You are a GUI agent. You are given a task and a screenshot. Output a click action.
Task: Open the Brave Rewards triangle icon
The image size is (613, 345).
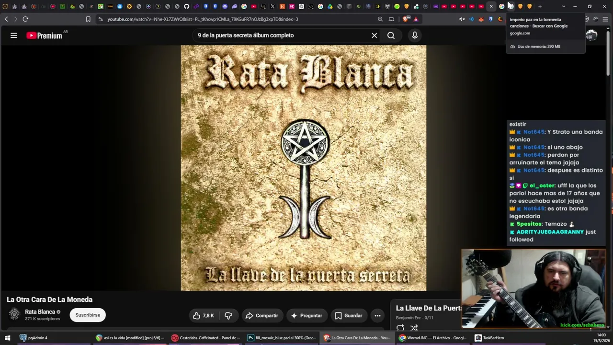click(416, 19)
